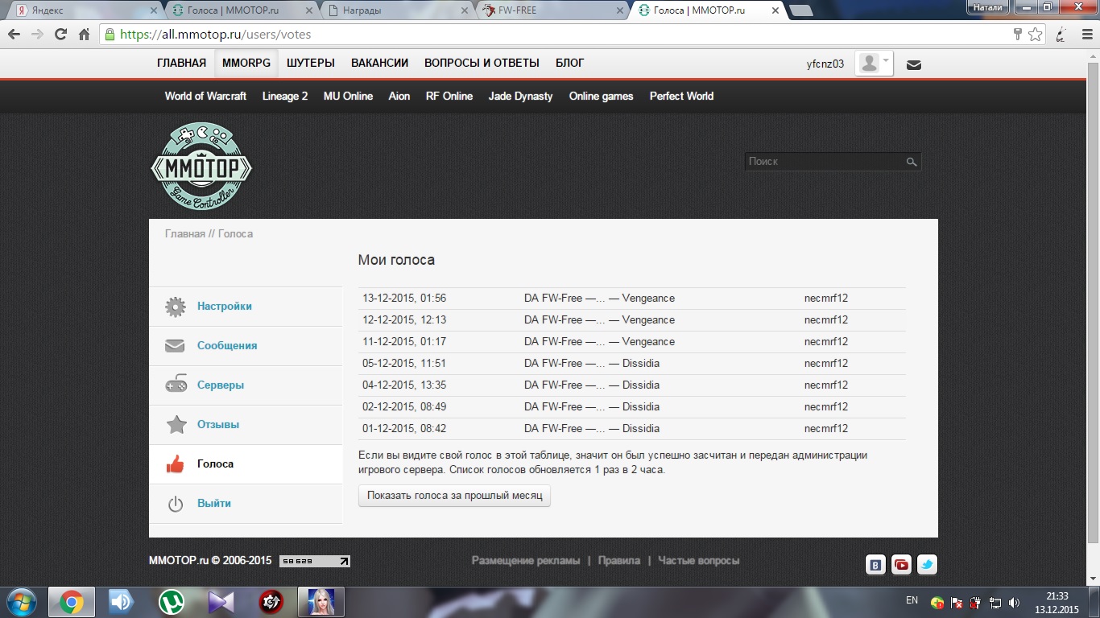Viewport: 1100px width, 618px height.
Task: Open the БЛОГ menu item
Action: (x=570, y=63)
